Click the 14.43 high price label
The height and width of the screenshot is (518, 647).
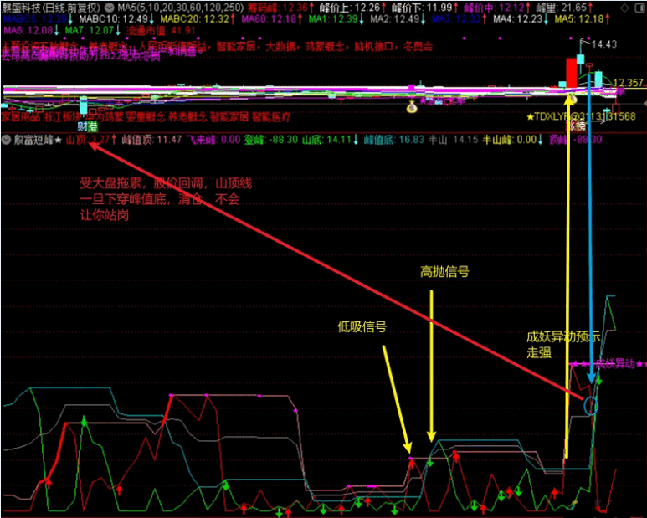[x=604, y=44]
